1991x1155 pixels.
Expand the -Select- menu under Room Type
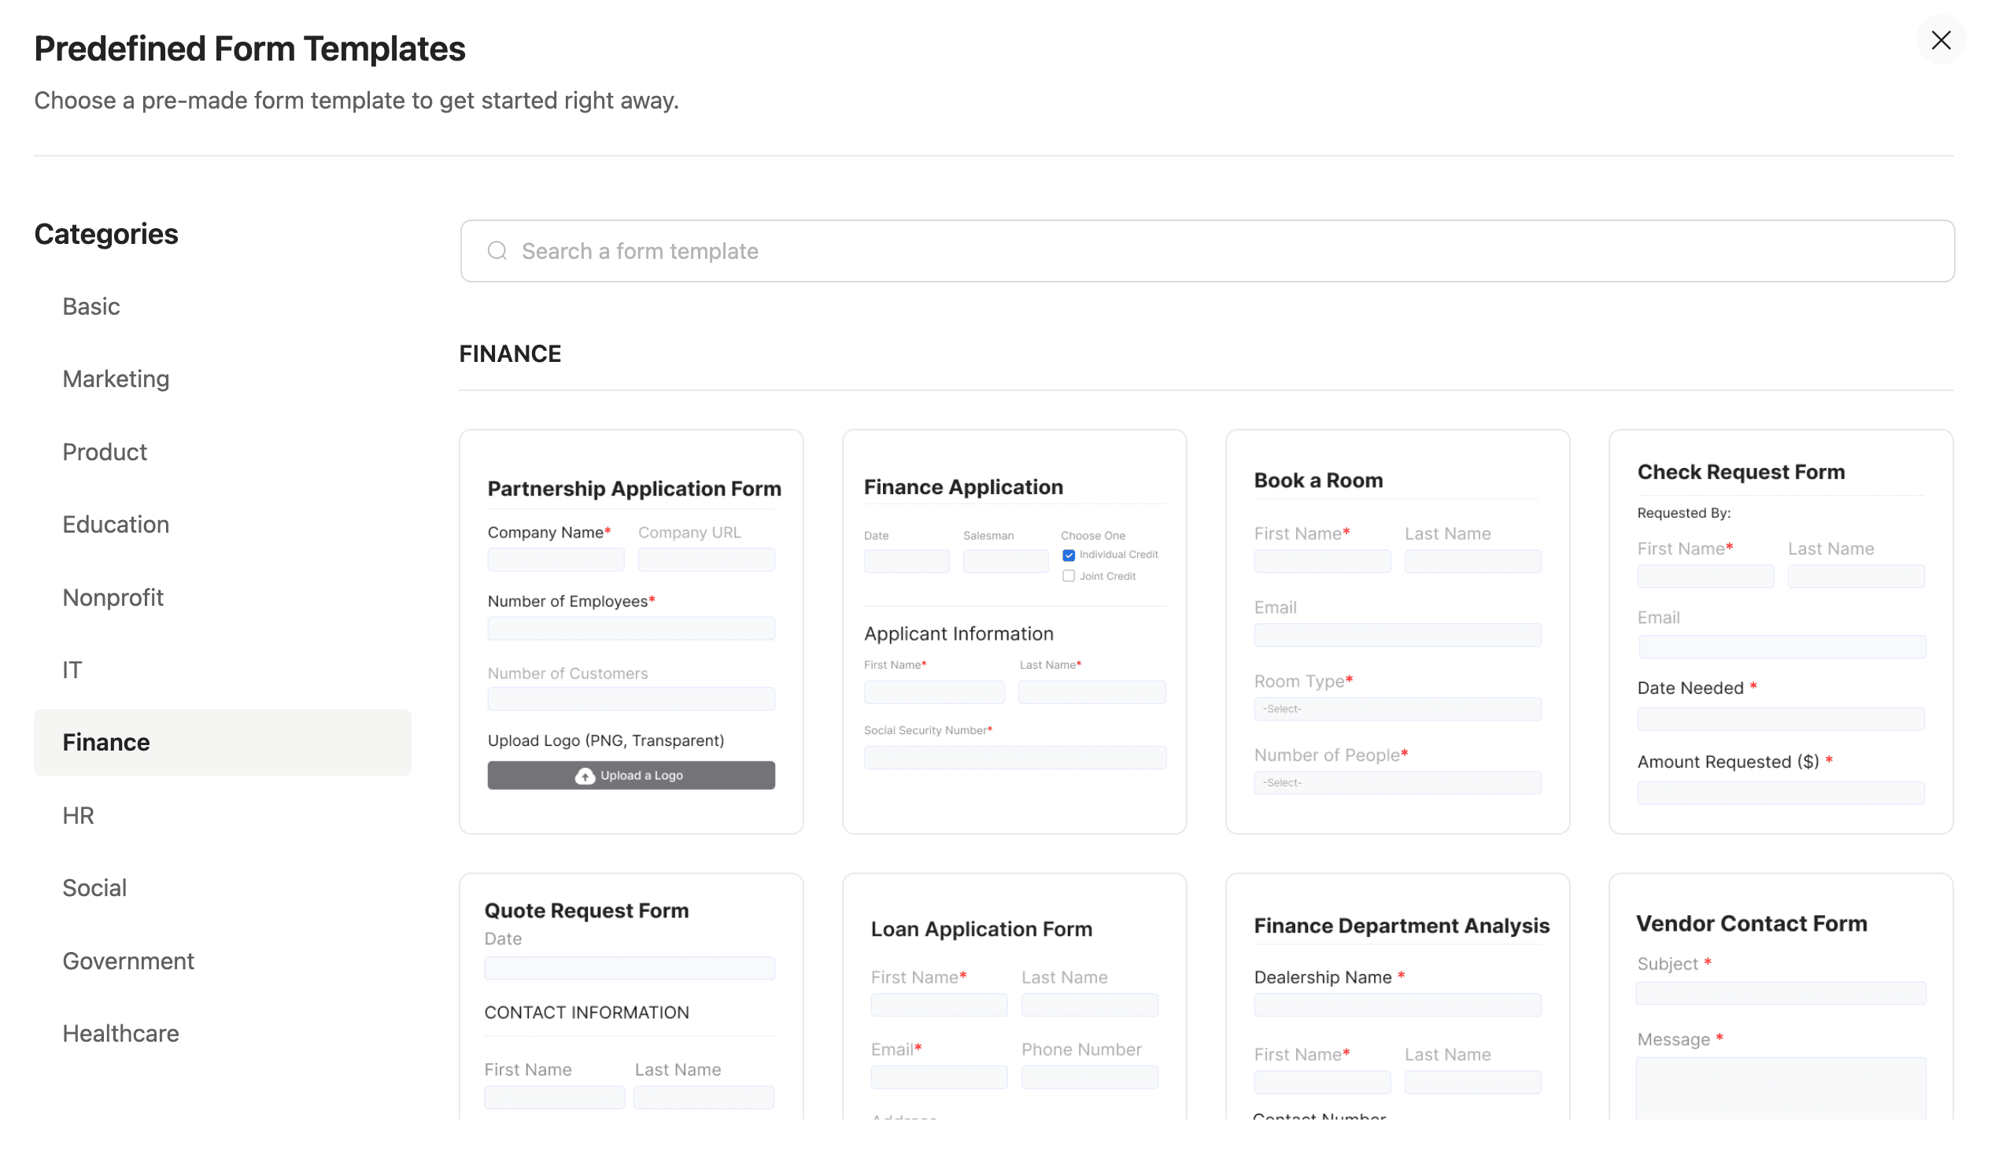tap(1397, 709)
